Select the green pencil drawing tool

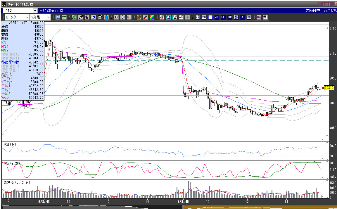(74, 17)
